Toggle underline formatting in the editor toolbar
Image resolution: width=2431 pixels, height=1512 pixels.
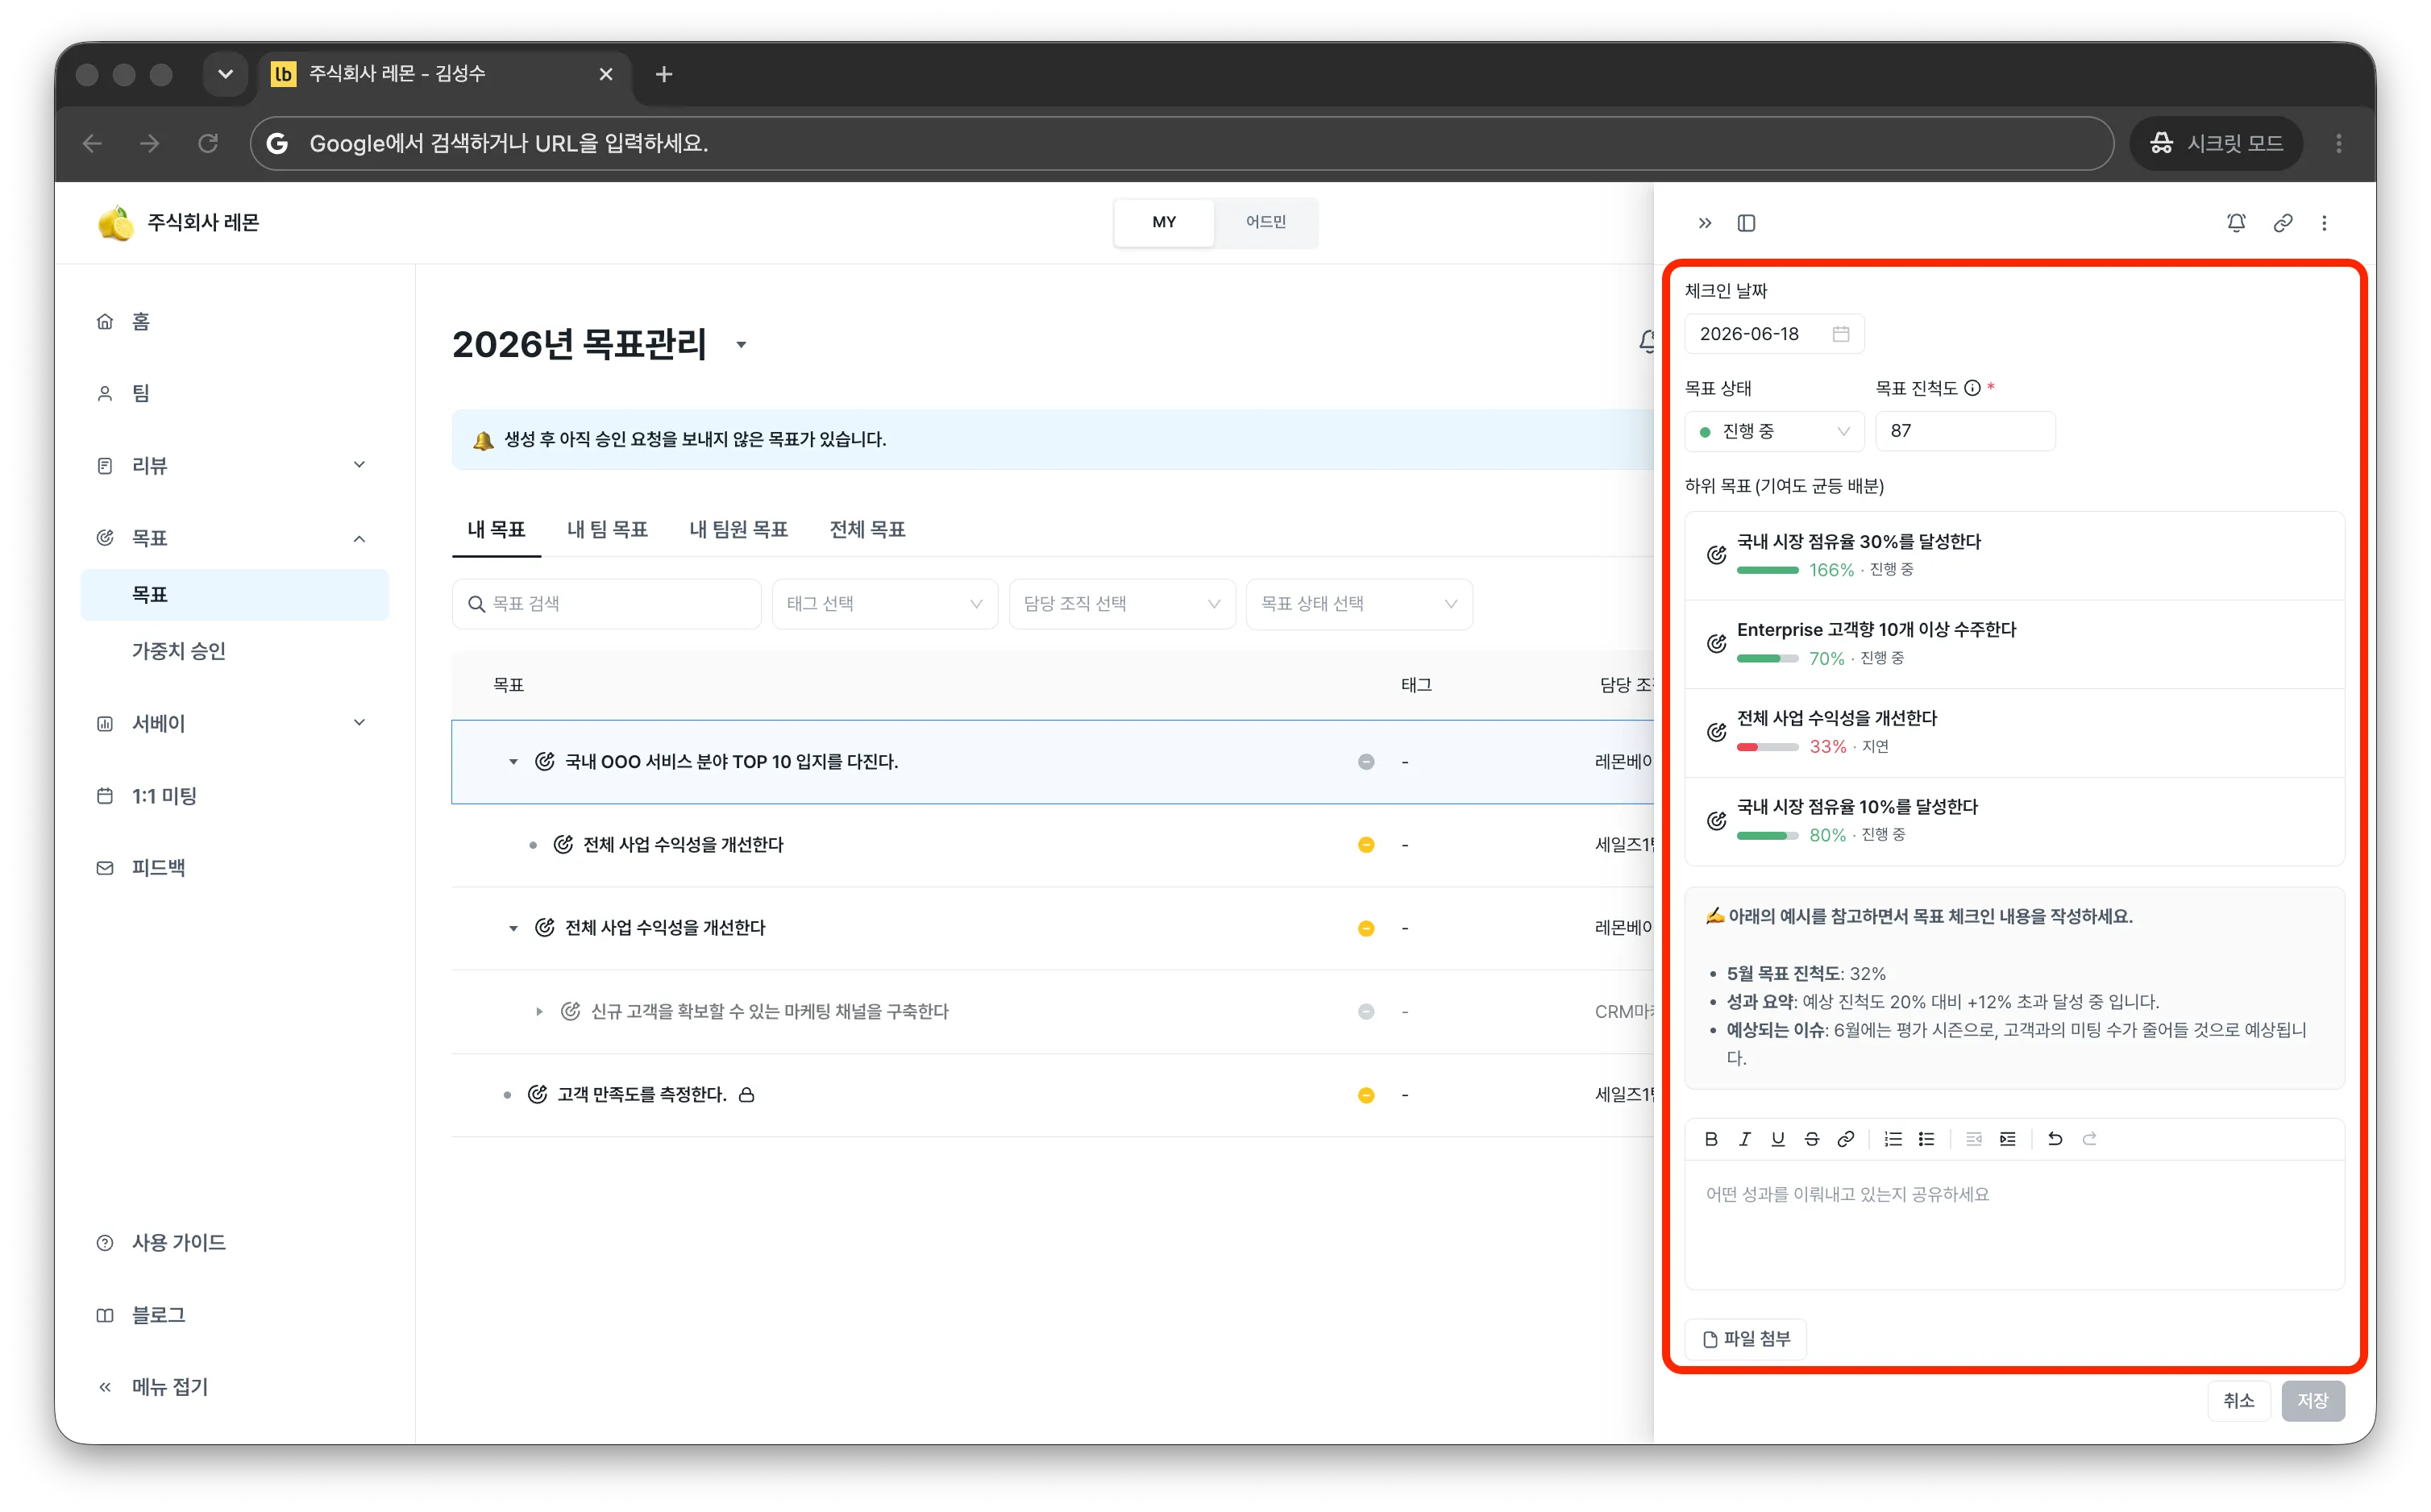(x=1778, y=1139)
